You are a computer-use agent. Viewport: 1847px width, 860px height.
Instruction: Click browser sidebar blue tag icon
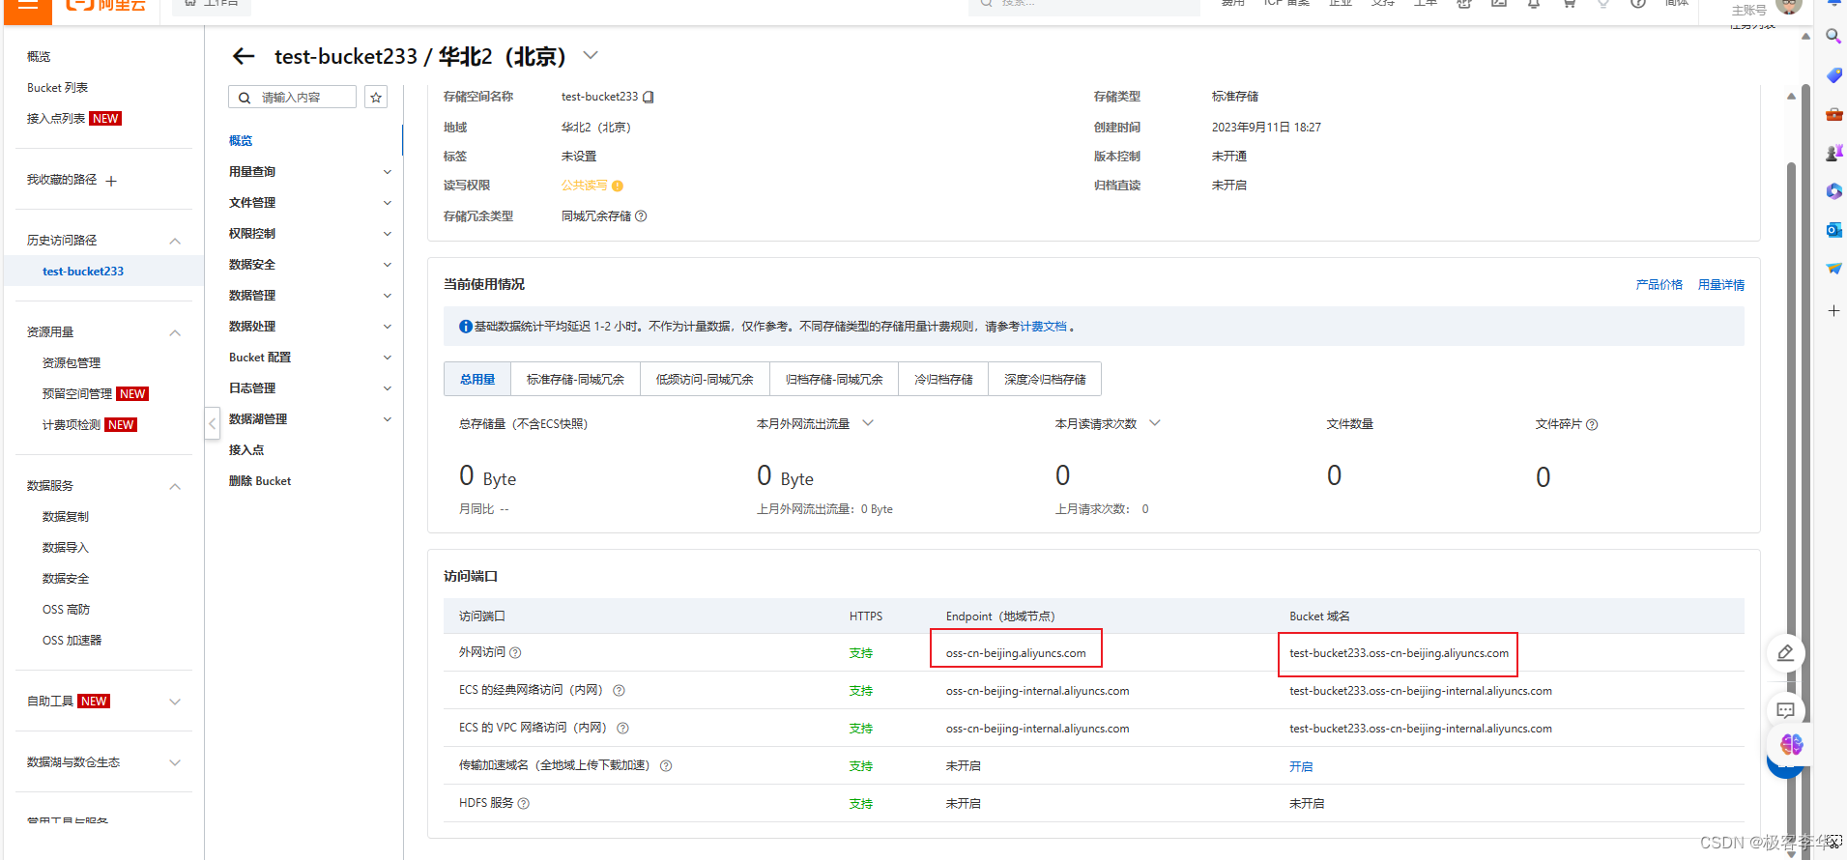(x=1833, y=75)
